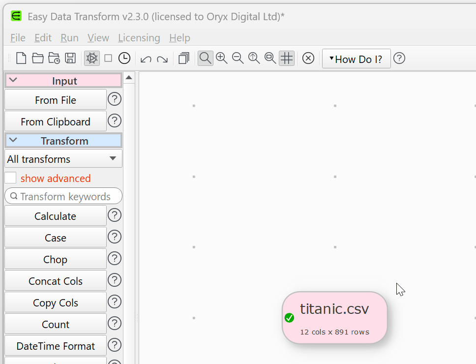Screen dimensions: 476x364
Task: Enable the show advanced checkbox
Action: point(10,178)
